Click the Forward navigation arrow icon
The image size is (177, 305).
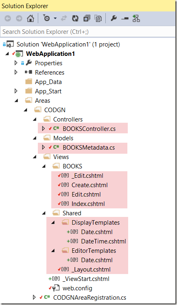(19, 18)
